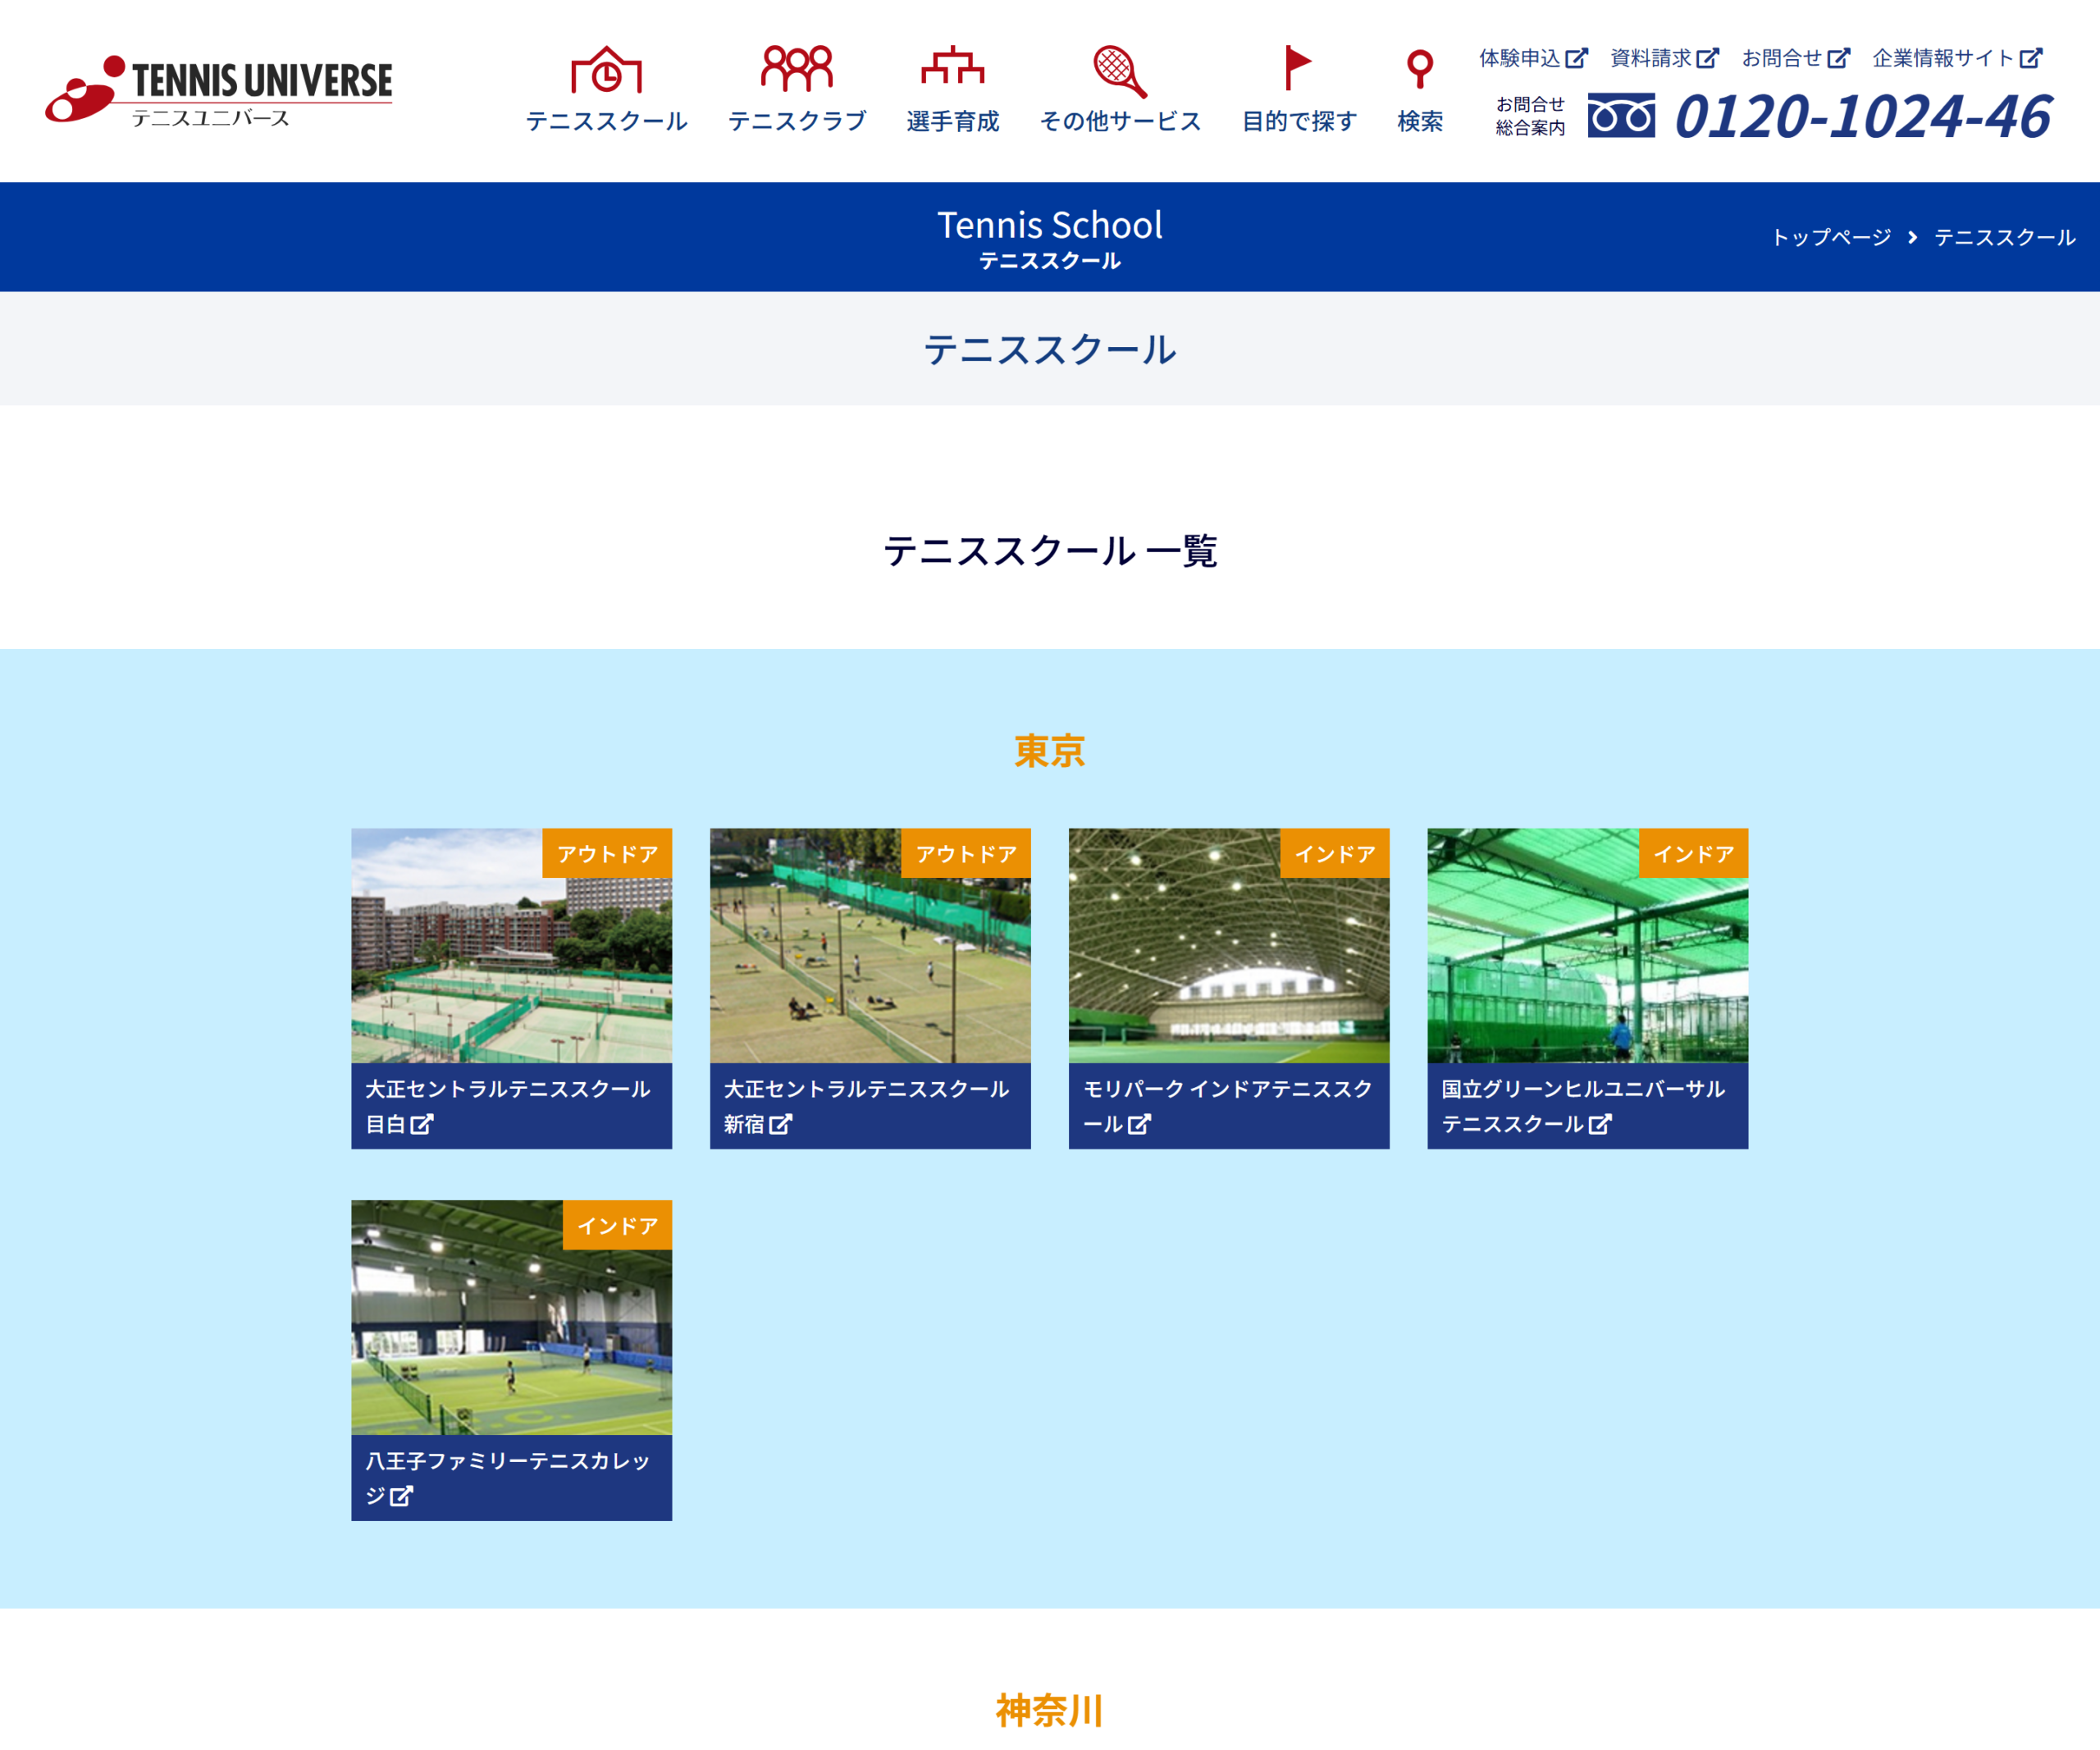
Task: Click the 神奈川 region heading
Action: click(x=1050, y=1710)
